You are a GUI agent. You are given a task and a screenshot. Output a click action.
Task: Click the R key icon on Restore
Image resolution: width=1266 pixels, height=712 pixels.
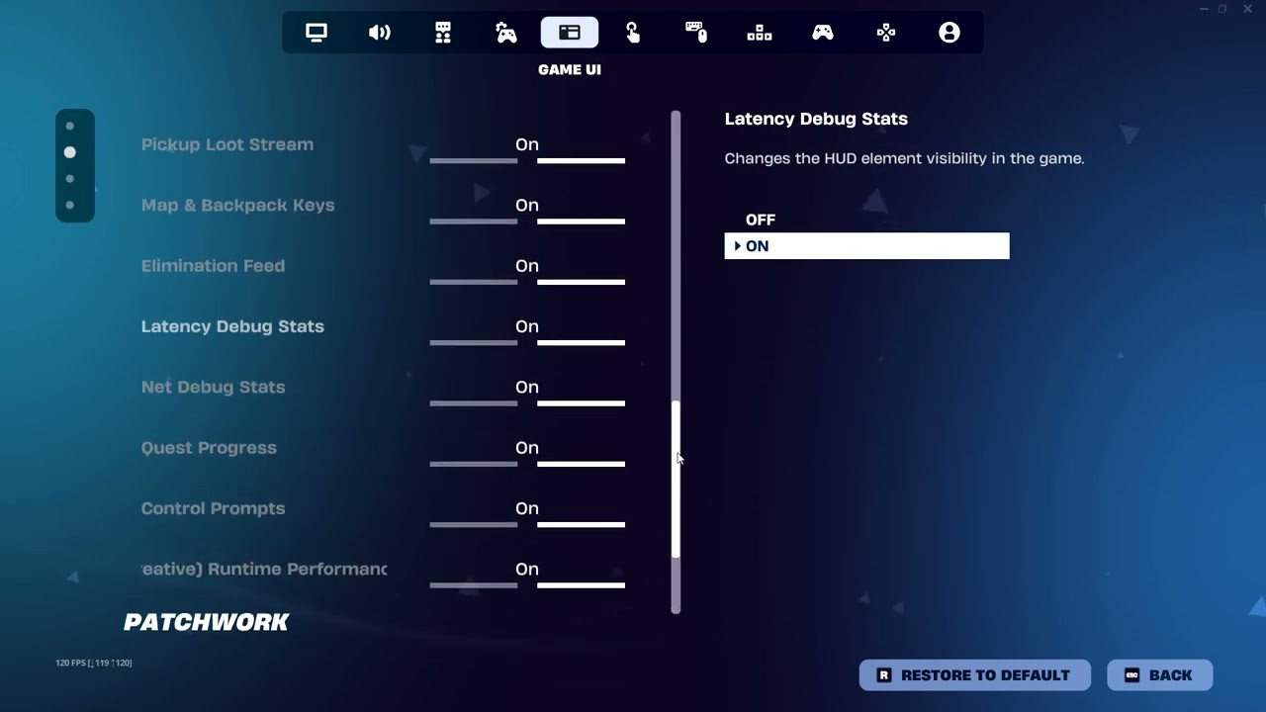pos(884,675)
